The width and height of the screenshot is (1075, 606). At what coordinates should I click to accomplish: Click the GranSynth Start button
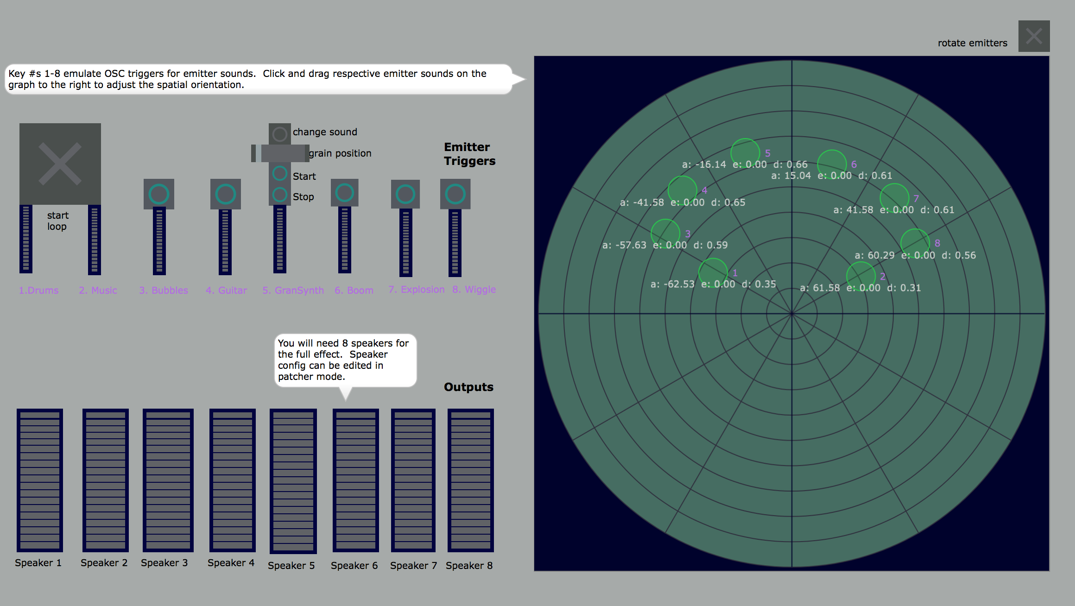280,174
